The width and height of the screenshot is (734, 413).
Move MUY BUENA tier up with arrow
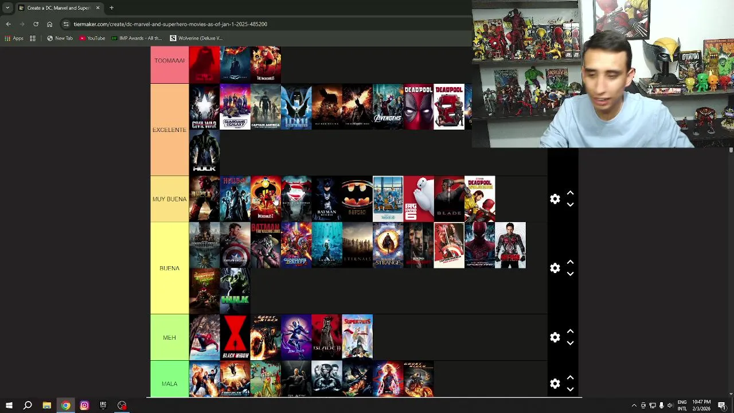570,193
